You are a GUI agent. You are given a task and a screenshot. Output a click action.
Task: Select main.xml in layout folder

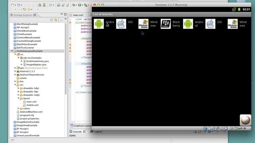click(x=31, y=102)
